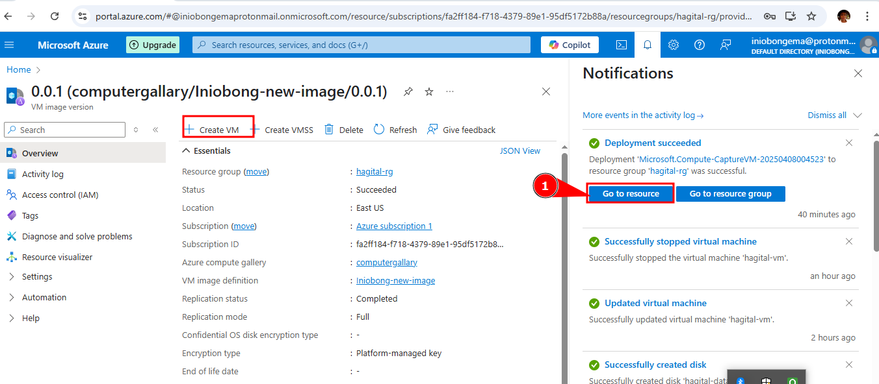The image size is (879, 384).
Task: Click the header feedback person icon
Action: (x=726, y=45)
